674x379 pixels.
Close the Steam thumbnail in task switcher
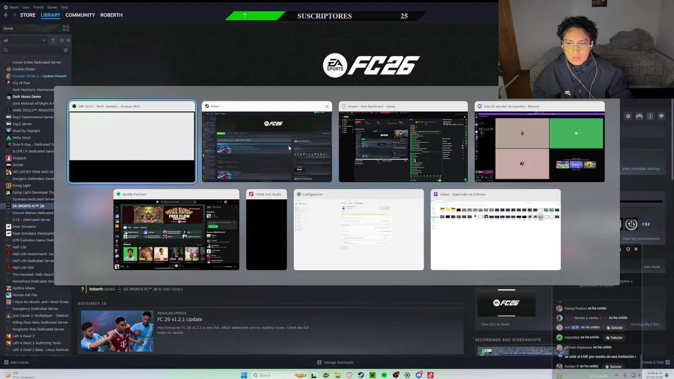(x=326, y=106)
